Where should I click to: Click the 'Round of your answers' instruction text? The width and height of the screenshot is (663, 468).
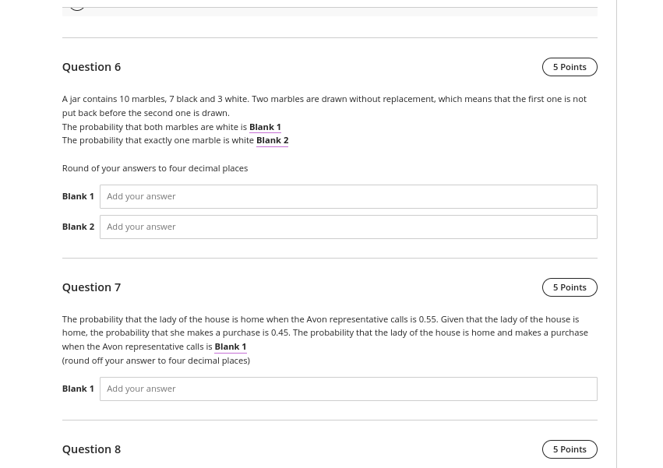(155, 169)
